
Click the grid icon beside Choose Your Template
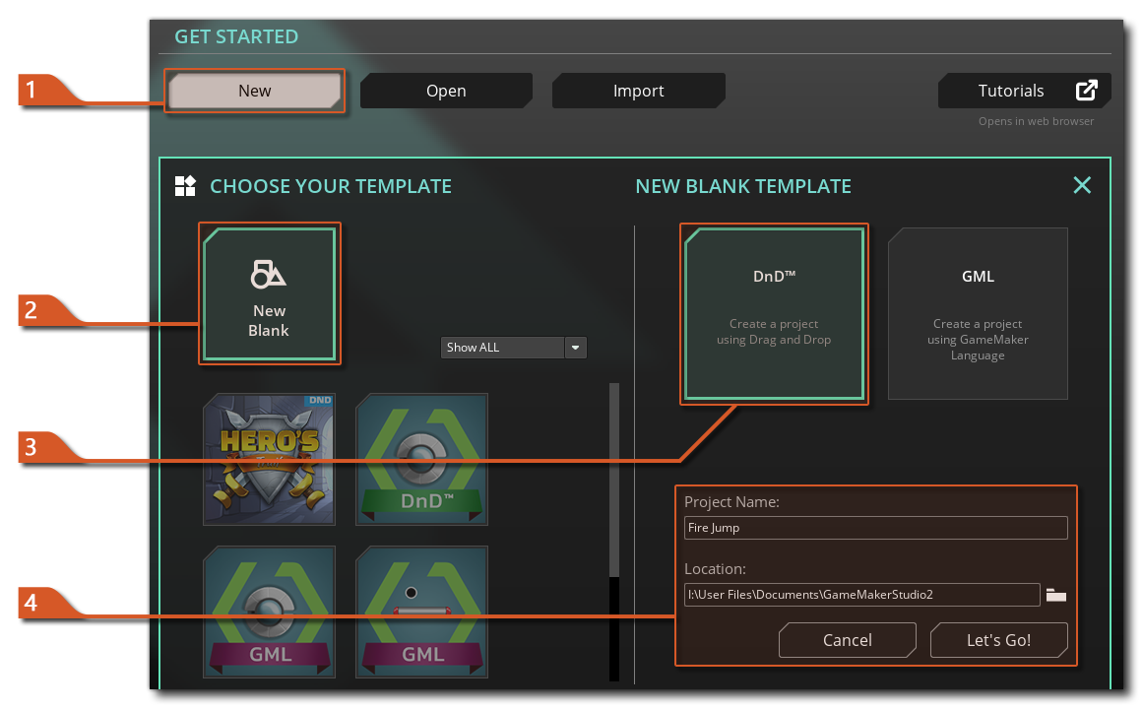pyautogui.click(x=185, y=186)
